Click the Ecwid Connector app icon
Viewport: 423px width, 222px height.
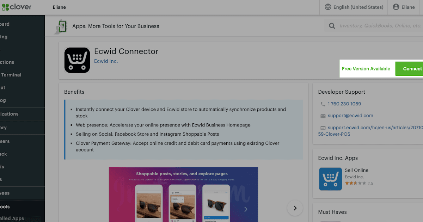tap(77, 60)
